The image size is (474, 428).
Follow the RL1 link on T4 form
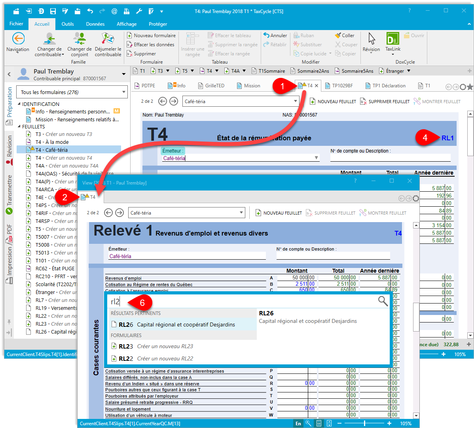point(447,138)
